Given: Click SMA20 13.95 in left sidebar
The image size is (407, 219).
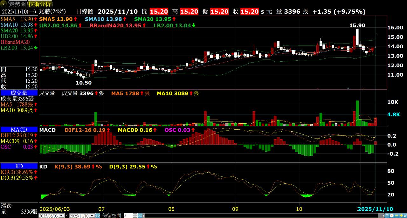Looking at the screenshot, I should coord(19,31).
